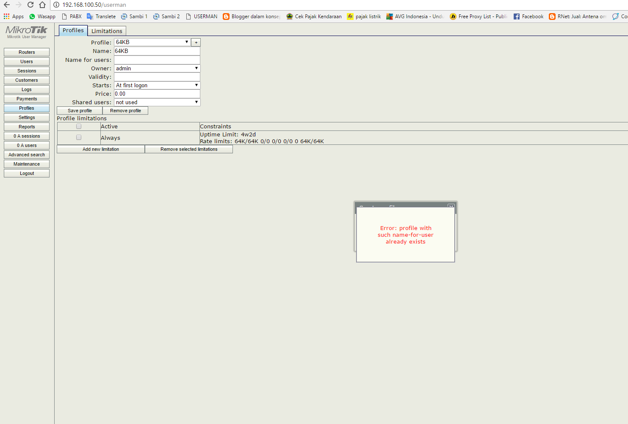Open Starts dropdown showing At first logon

pyautogui.click(x=157, y=85)
